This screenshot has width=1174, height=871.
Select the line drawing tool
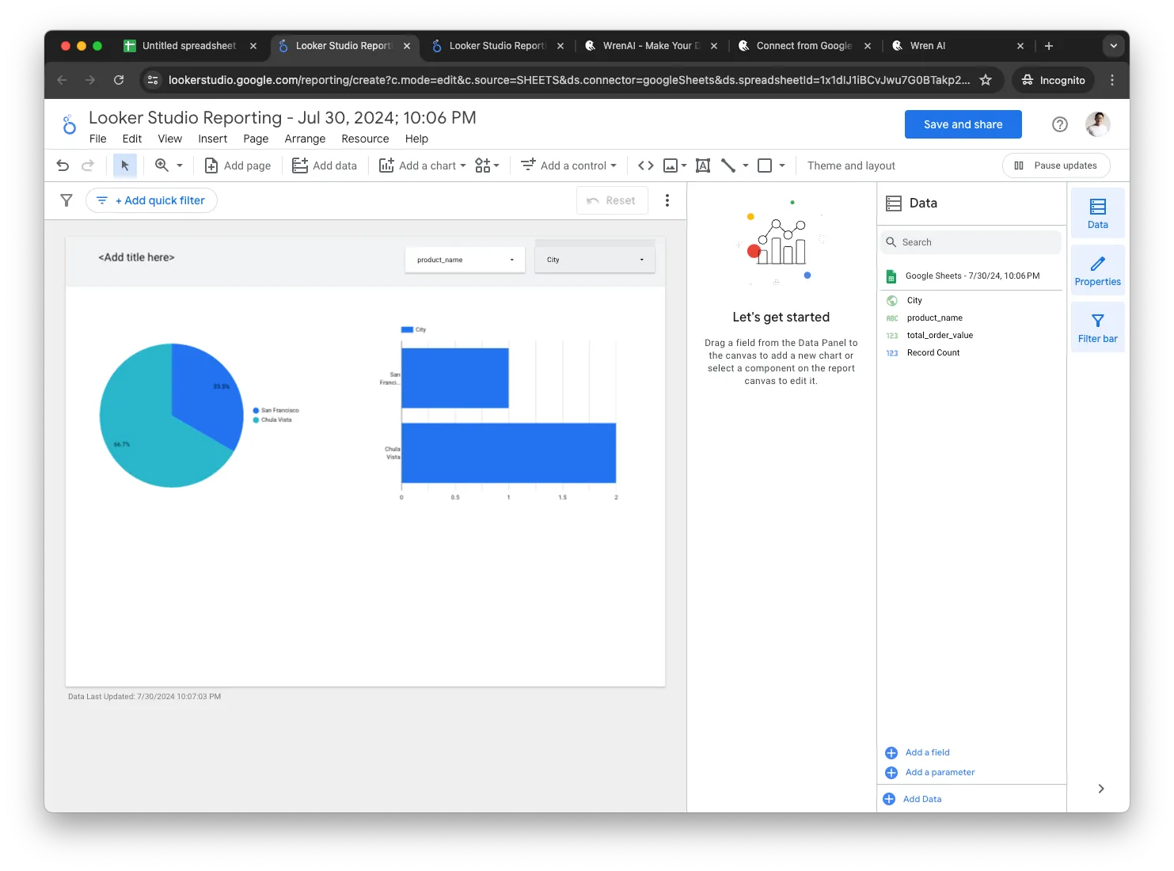[x=728, y=165]
